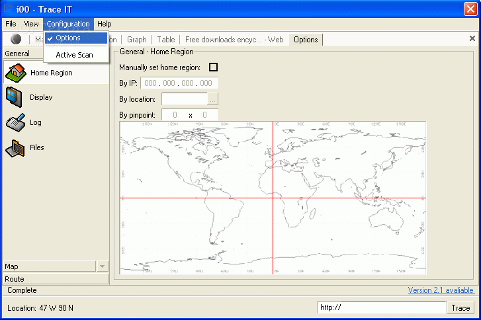
Task: Open the Map section bar
Action: tap(50, 266)
